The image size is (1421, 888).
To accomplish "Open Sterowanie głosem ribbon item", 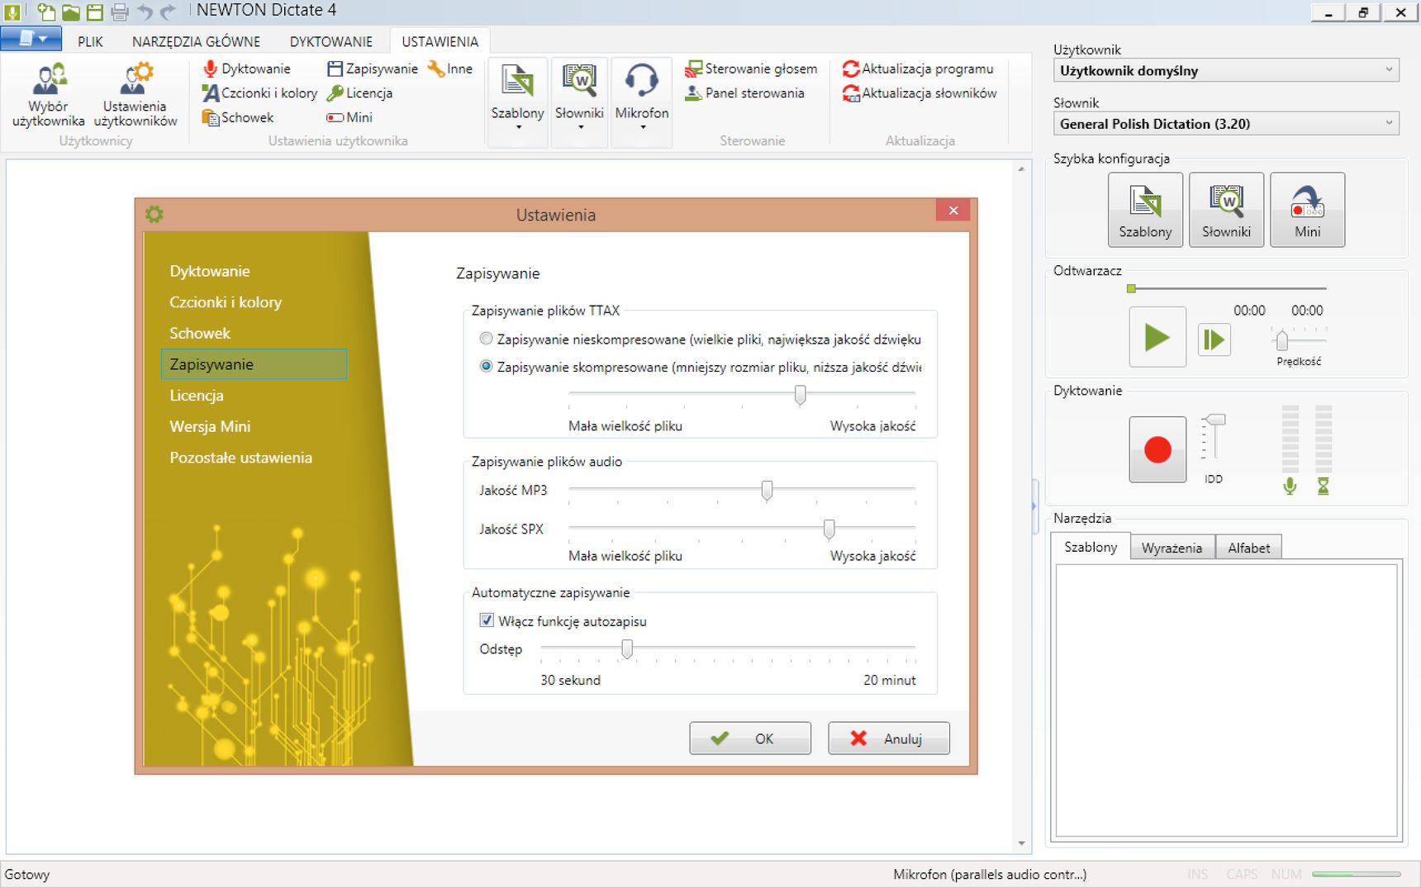I will (x=751, y=69).
